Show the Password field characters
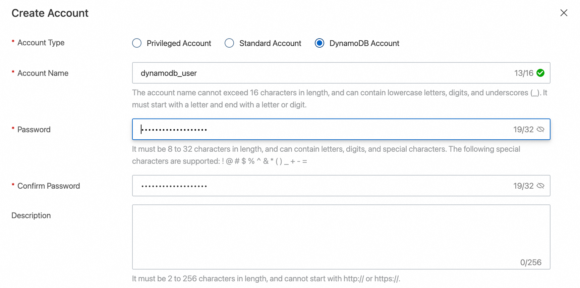580x288 pixels. (x=540, y=129)
